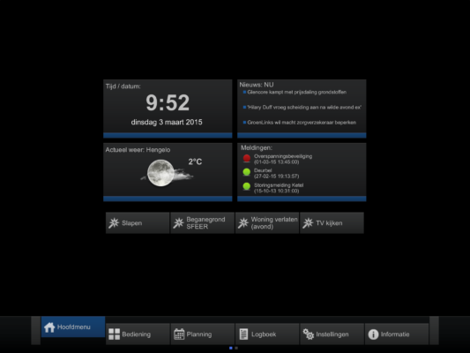The width and height of the screenshot is (470, 353).
Task: Open Hilary Duff news headline
Action: click(304, 108)
